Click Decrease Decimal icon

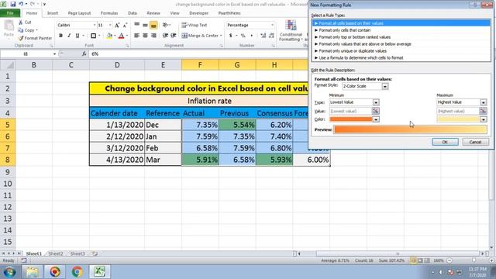[271, 36]
